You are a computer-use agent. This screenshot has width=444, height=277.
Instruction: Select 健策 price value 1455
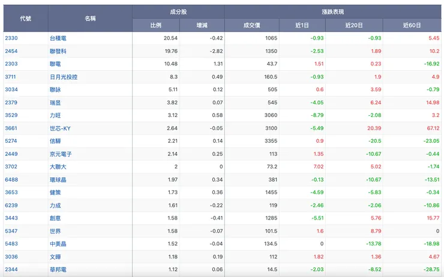click(271, 192)
